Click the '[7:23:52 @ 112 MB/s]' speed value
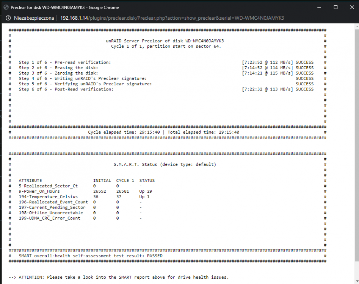The height and width of the screenshot is (284, 359). coord(267,62)
